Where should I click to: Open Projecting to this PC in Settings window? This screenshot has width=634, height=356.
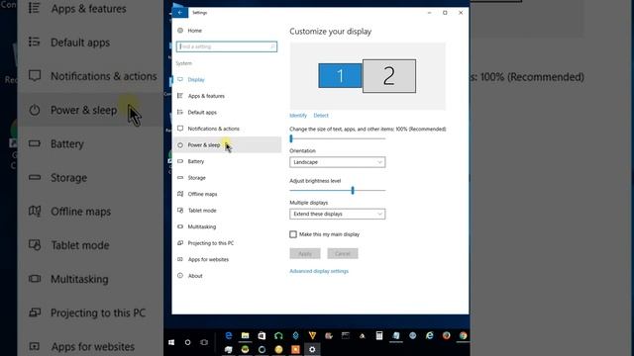pos(211,243)
